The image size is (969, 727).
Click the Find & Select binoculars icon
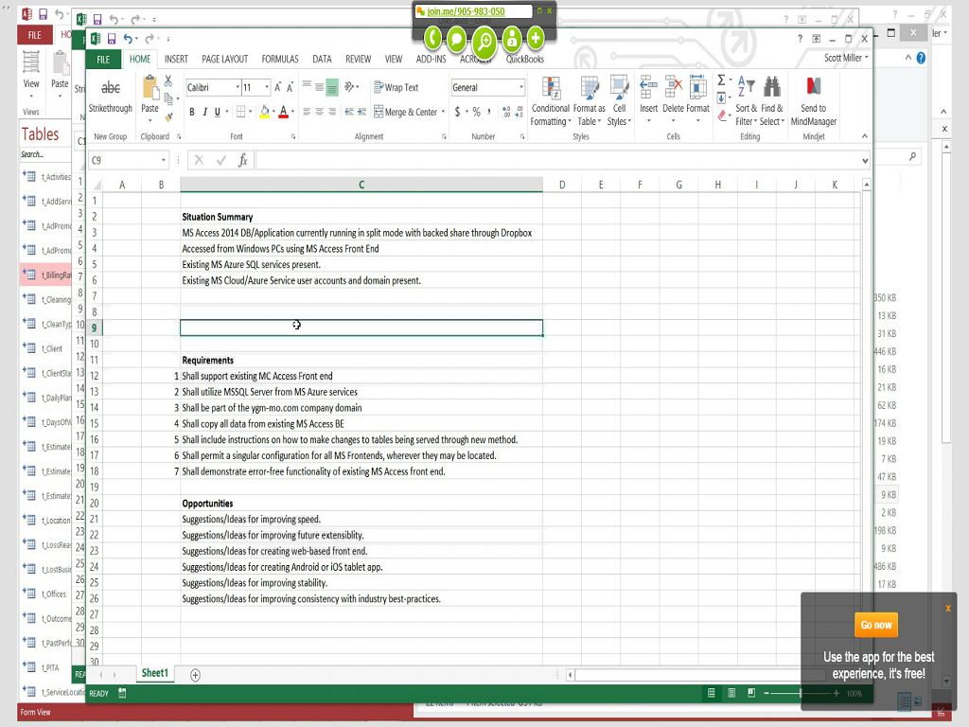[x=771, y=87]
